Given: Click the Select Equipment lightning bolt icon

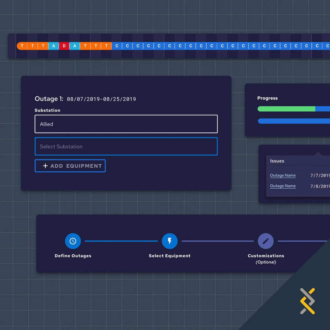Looking at the screenshot, I should click(170, 241).
